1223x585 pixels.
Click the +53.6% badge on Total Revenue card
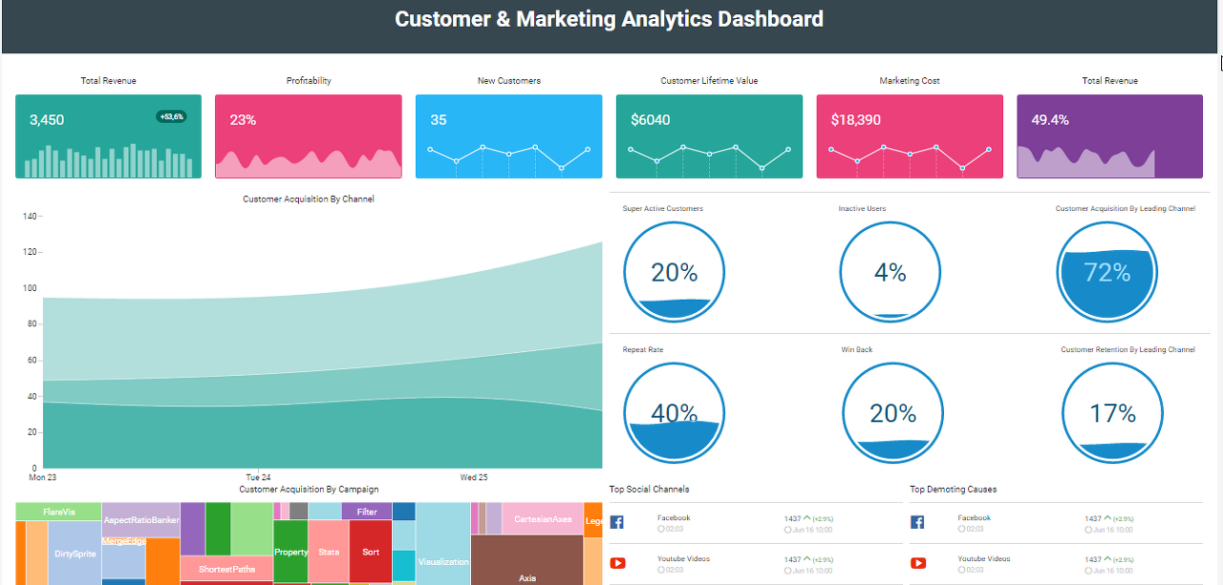click(171, 116)
